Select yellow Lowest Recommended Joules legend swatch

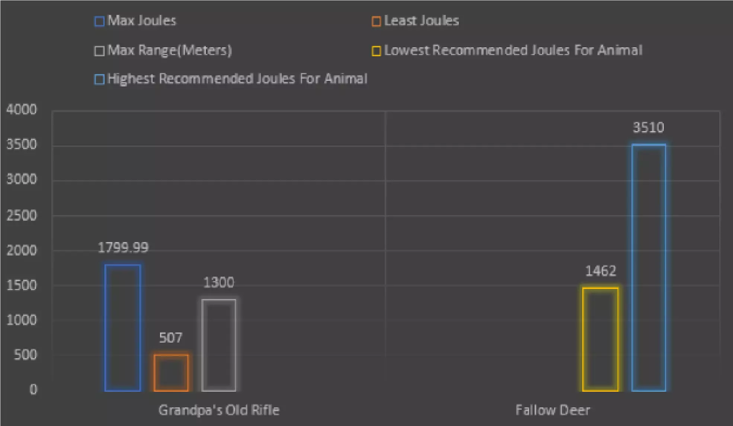point(376,51)
